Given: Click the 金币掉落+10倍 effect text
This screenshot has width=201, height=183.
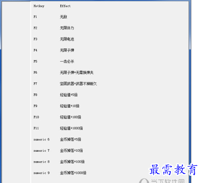Looking at the screenshot, I should (71, 151).
